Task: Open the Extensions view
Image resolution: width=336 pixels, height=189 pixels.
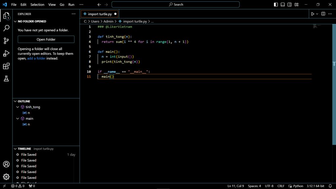Action: pos(6,66)
